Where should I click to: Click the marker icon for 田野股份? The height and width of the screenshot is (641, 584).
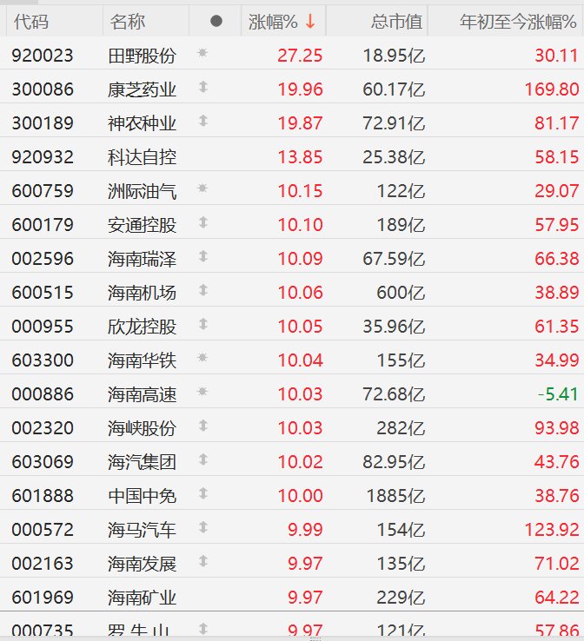pyautogui.click(x=202, y=53)
